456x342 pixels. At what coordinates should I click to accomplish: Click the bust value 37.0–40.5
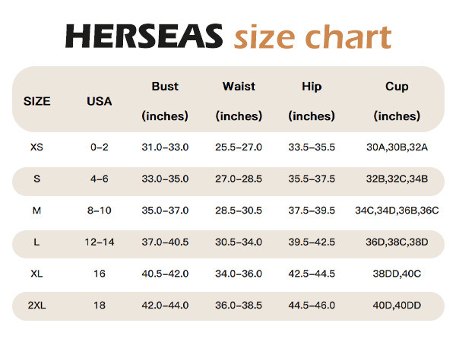pos(164,242)
